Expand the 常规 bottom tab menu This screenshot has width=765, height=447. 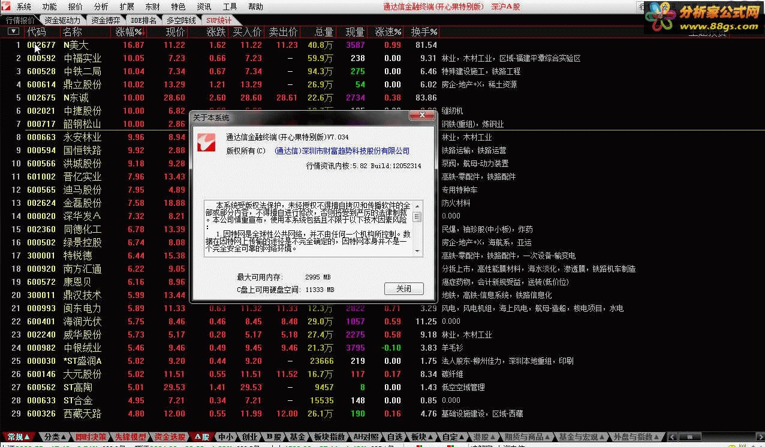(18, 437)
